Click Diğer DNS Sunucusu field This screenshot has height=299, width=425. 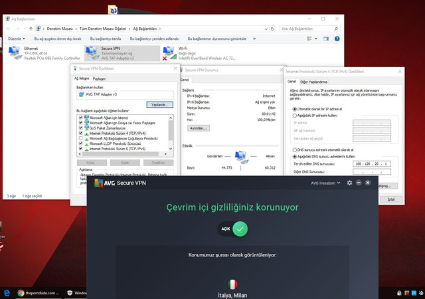pos(372,171)
